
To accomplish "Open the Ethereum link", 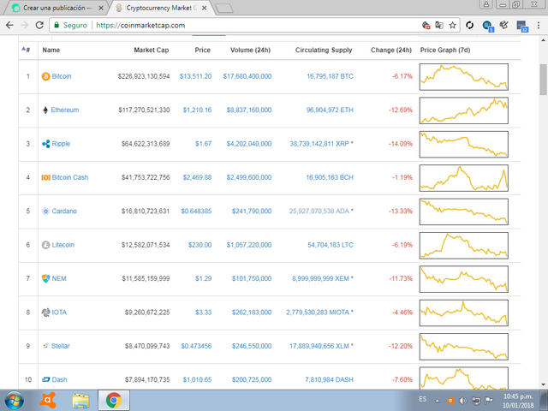I will click(65, 110).
